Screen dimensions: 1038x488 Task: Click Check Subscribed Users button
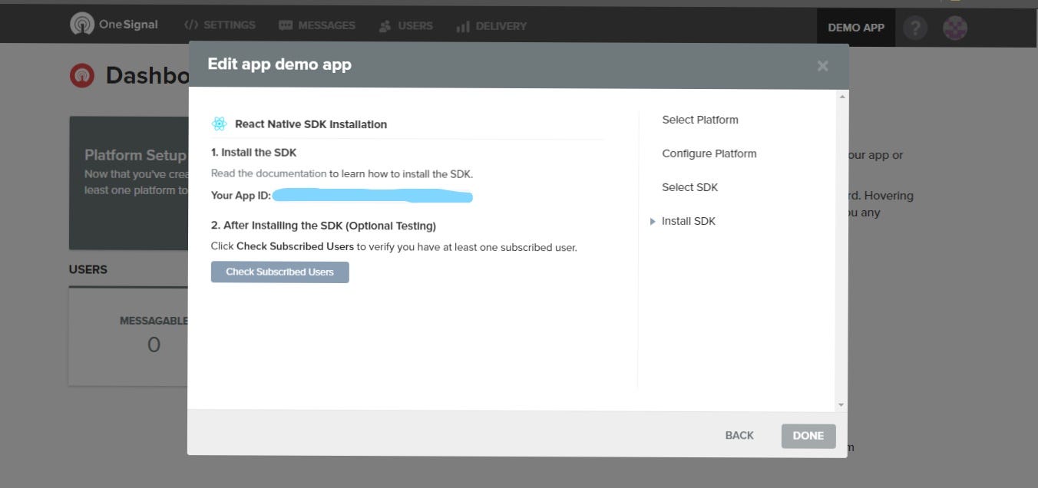click(x=280, y=272)
